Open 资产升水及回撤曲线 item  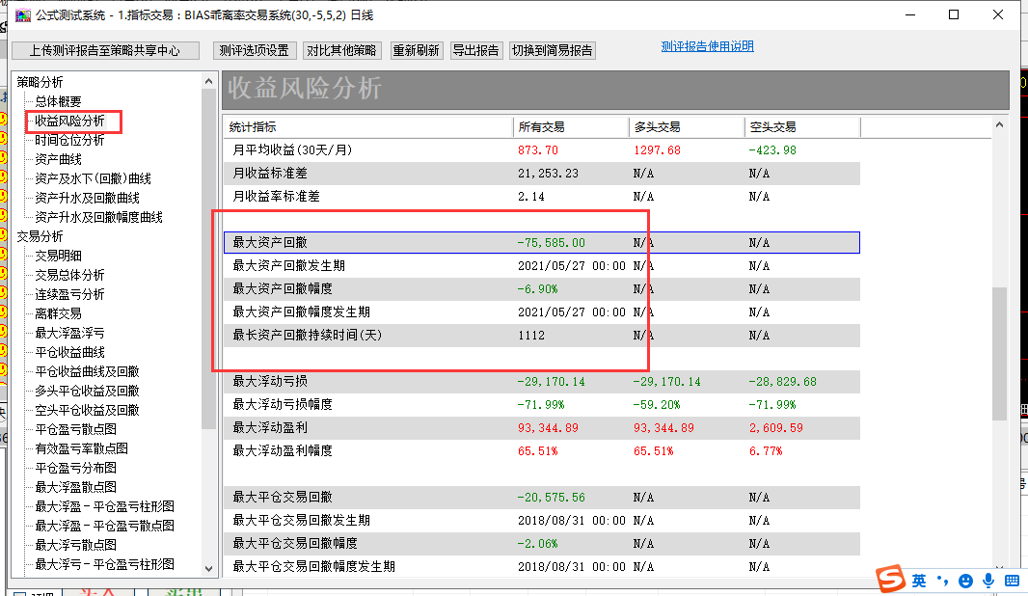click(x=87, y=198)
